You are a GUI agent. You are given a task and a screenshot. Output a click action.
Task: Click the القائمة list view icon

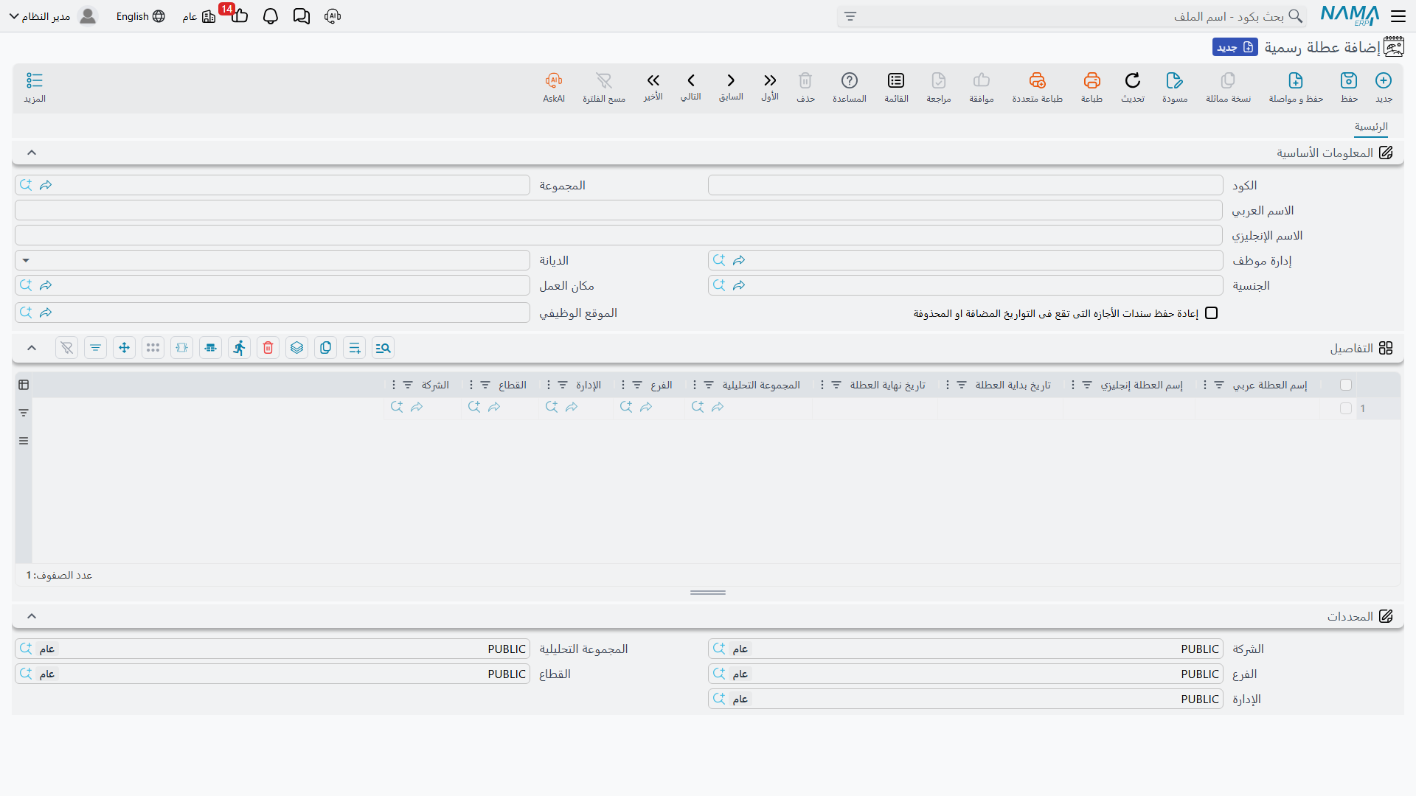coord(896,80)
